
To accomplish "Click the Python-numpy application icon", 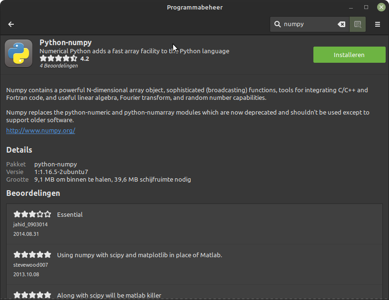I will pyautogui.click(x=19, y=53).
